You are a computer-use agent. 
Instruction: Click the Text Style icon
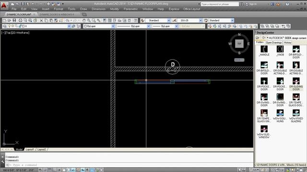coord(142,20)
